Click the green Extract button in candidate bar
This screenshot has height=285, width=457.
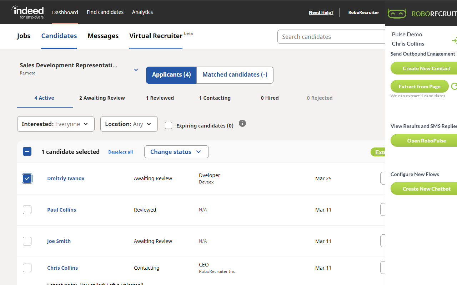tap(378, 152)
